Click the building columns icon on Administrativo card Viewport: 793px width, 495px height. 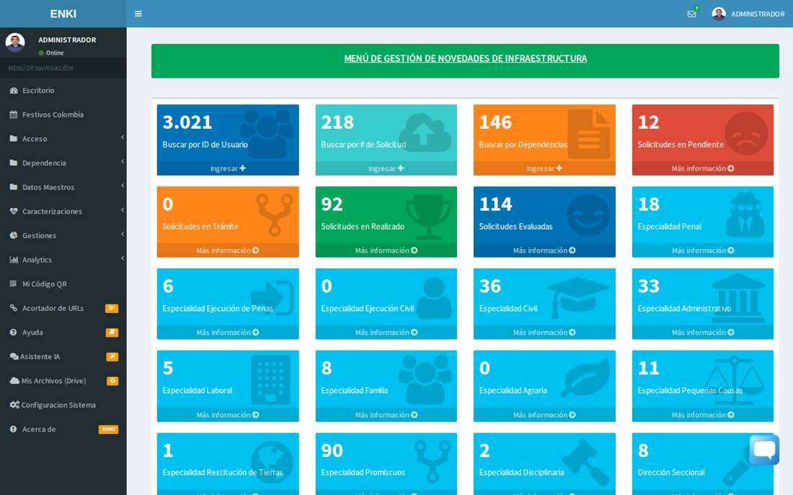(x=738, y=298)
